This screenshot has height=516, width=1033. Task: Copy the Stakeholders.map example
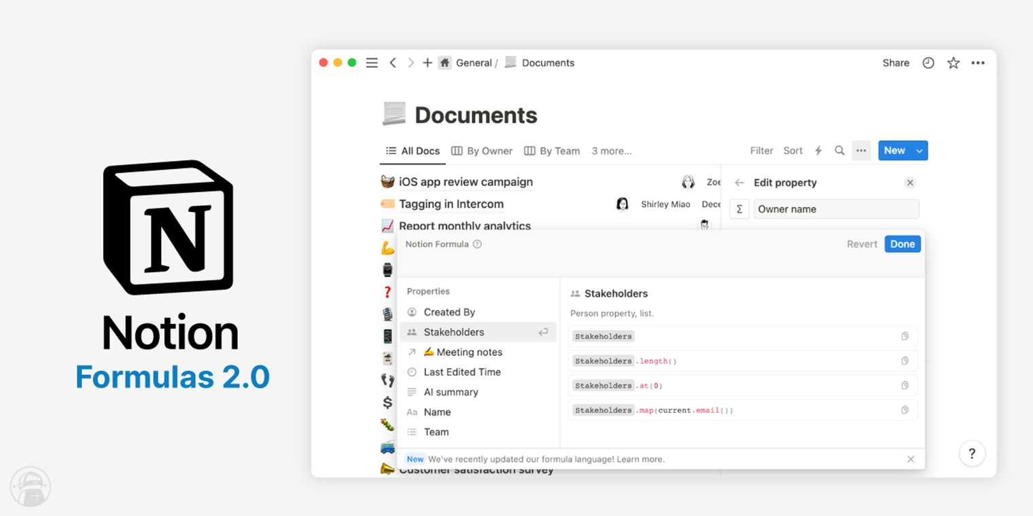[905, 409]
